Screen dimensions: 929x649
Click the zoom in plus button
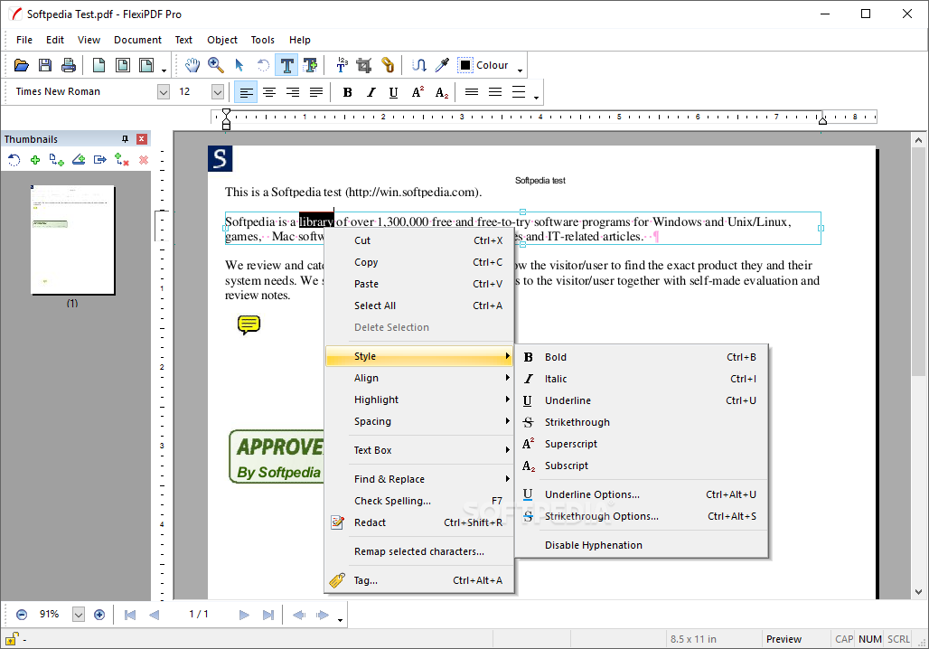point(99,615)
